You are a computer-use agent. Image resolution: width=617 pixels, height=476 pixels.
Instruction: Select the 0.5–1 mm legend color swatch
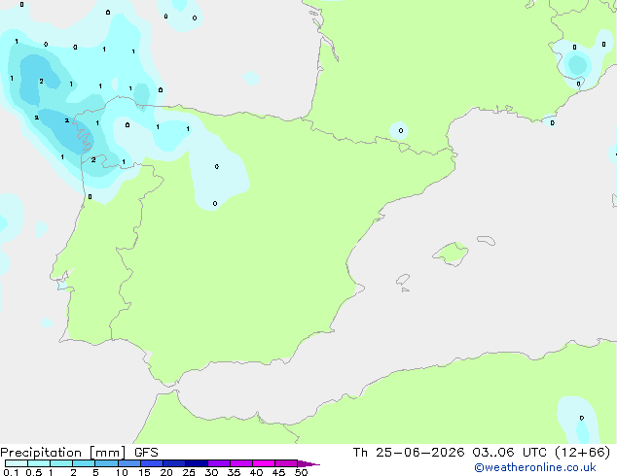(39, 463)
